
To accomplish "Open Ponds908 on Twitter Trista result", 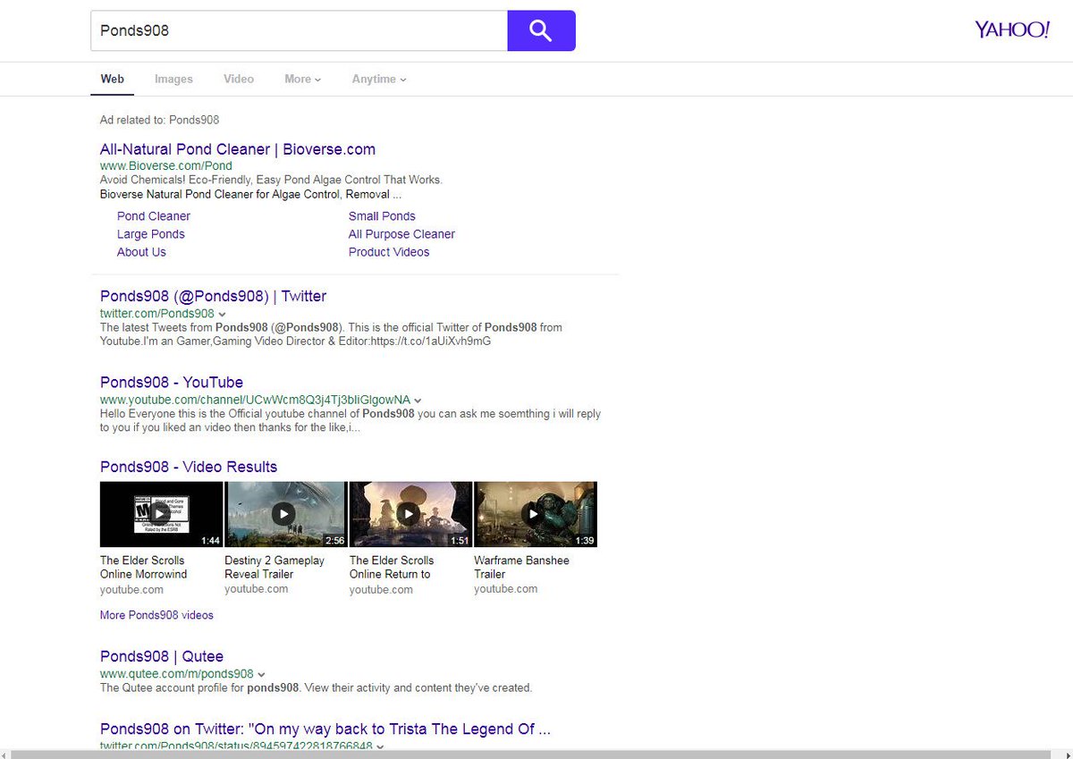I will (x=325, y=729).
